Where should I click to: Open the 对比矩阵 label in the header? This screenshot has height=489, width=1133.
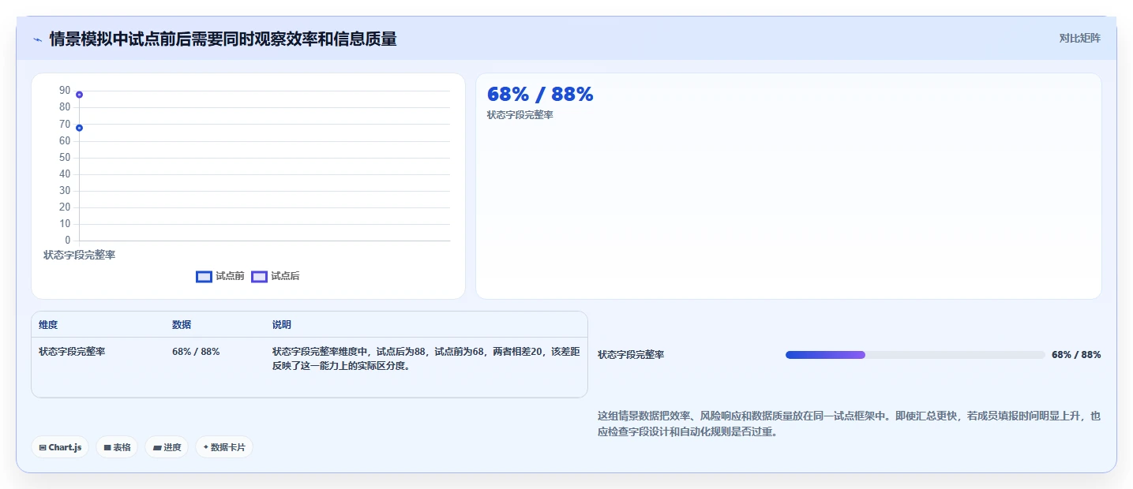tap(1079, 38)
